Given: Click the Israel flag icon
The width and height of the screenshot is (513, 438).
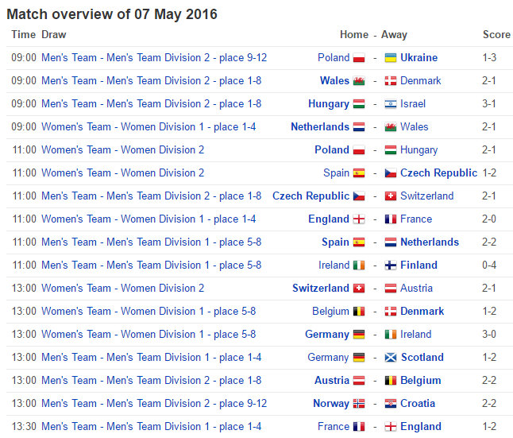Looking at the screenshot, I should pos(391,104).
